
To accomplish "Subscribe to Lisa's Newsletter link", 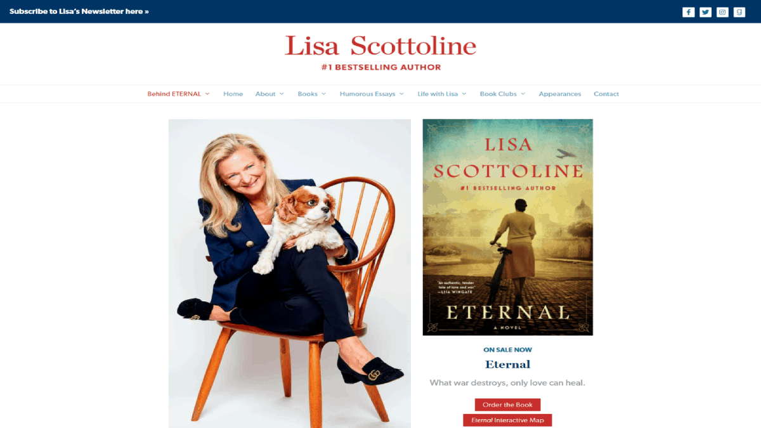I will coord(79,11).
